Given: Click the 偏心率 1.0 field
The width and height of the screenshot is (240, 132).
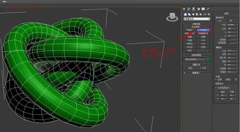Looking at the screenshot, I should [232, 58].
